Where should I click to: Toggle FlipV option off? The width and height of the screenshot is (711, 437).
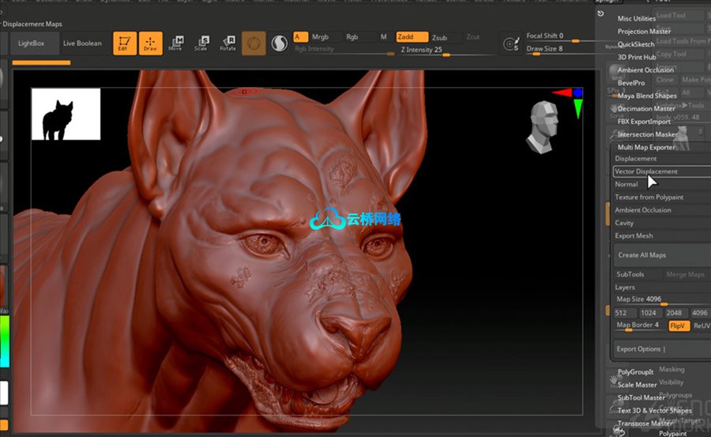pyautogui.click(x=678, y=326)
